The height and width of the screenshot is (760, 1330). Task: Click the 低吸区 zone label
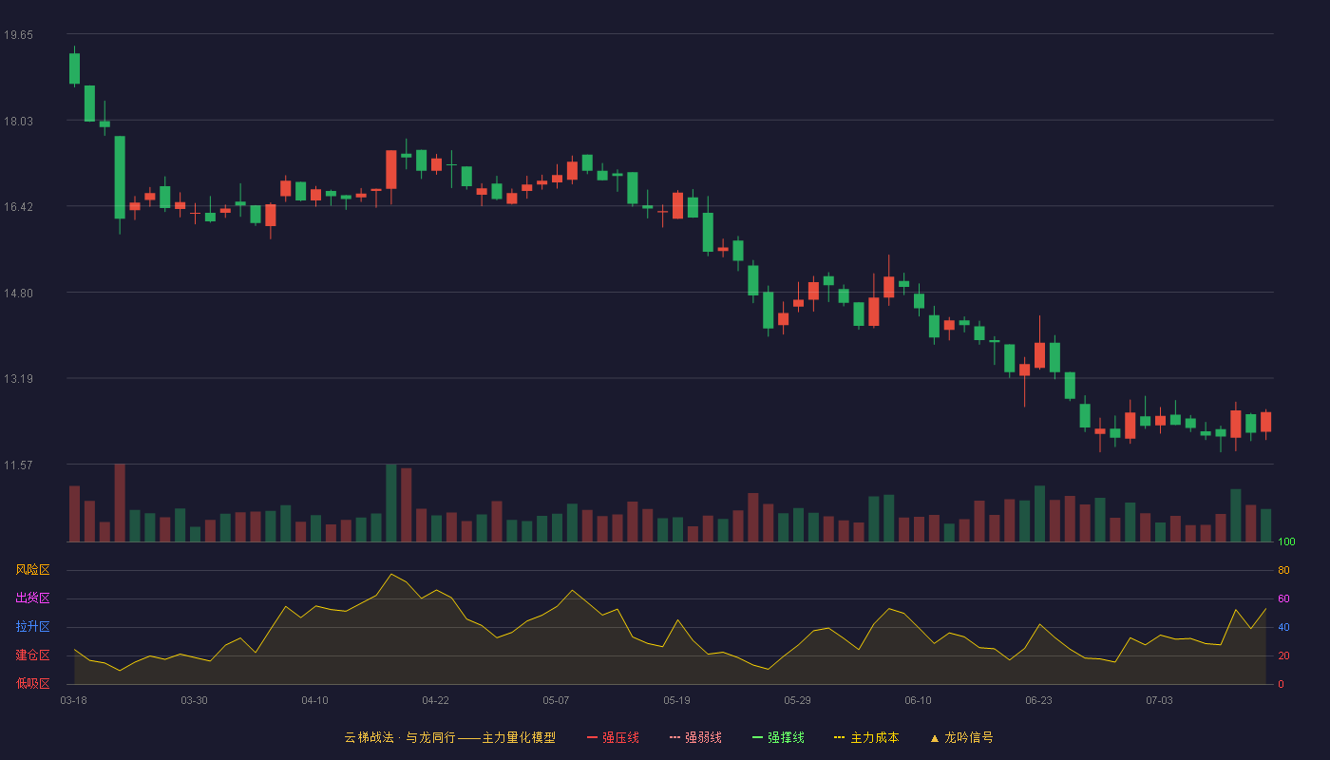[32, 684]
